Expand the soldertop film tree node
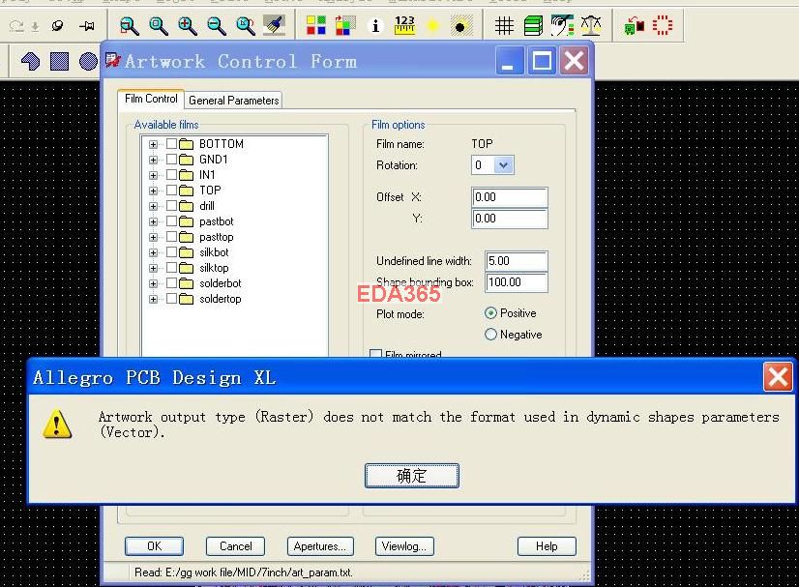 [x=153, y=299]
